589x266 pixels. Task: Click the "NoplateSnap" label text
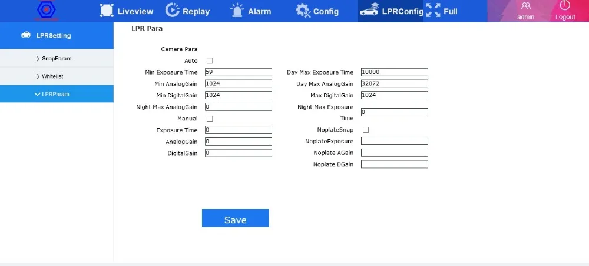tap(336, 130)
